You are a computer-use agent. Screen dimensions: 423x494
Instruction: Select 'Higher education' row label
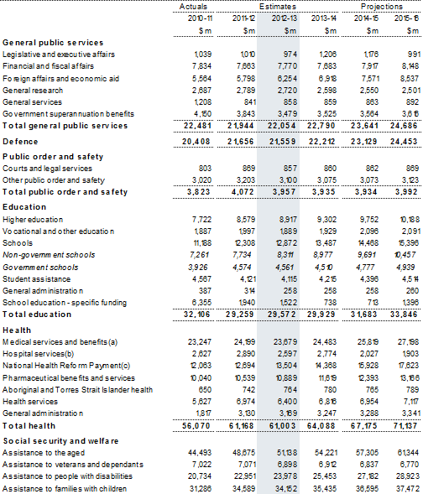coord(33,220)
